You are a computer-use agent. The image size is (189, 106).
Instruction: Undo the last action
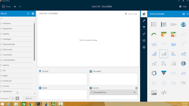pos(15,7)
